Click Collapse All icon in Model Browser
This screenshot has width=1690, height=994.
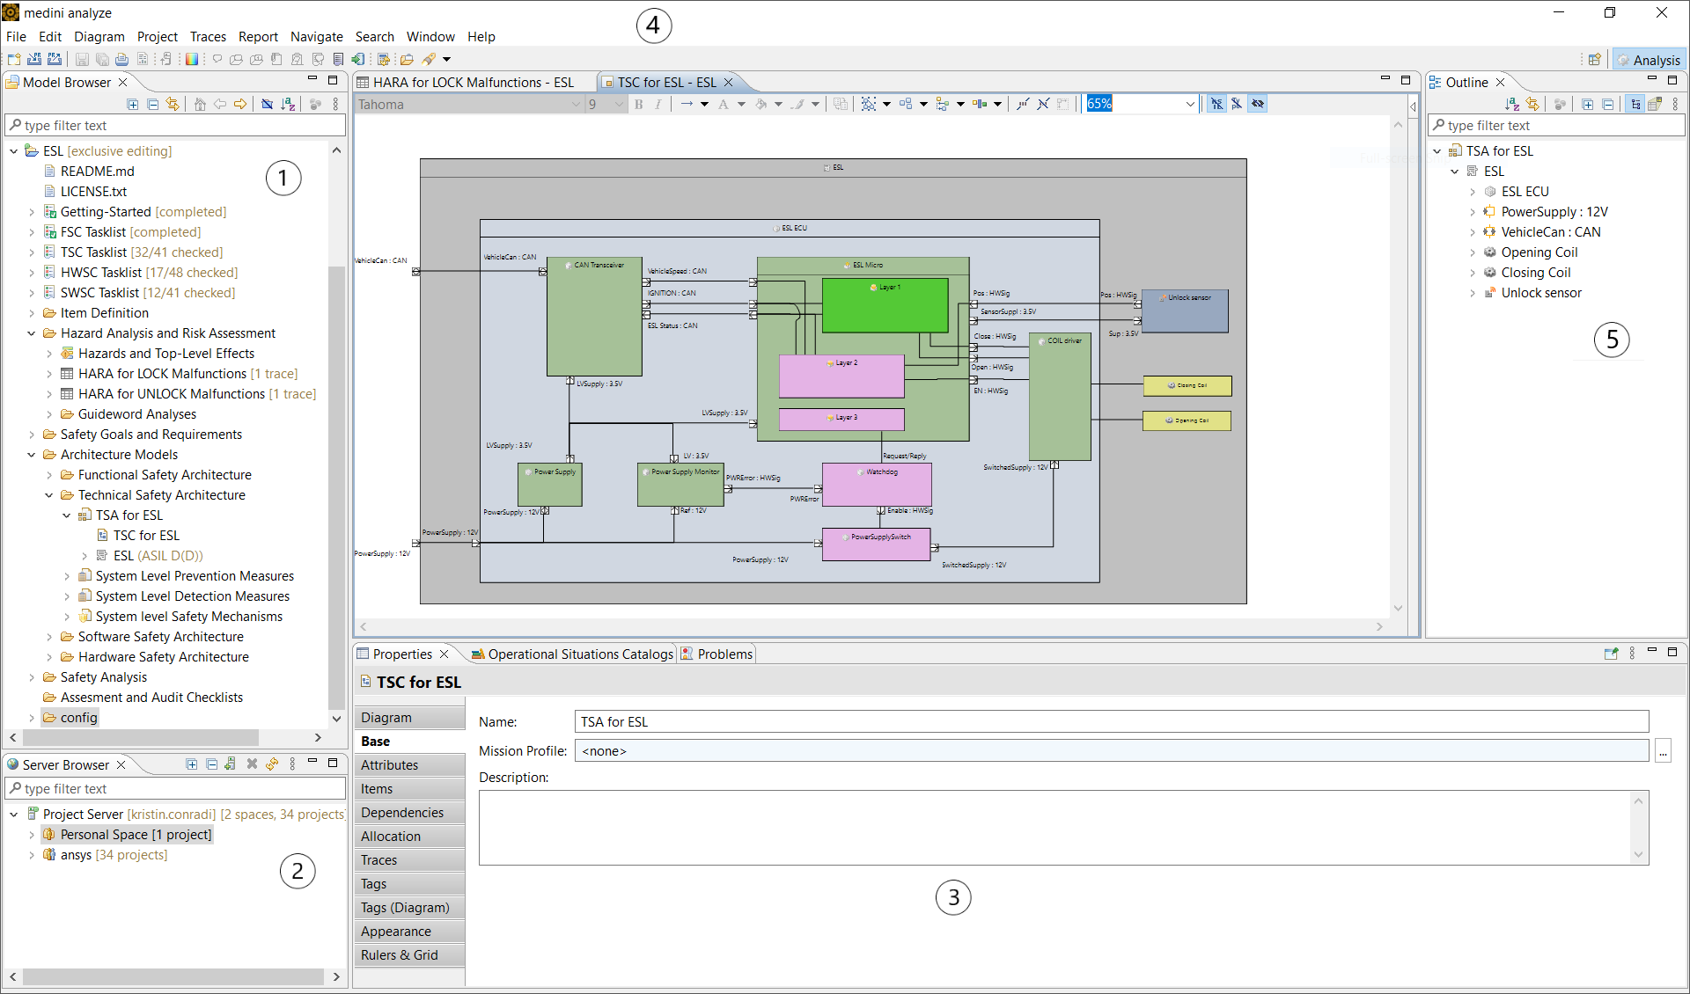pyautogui.click(x=152, y=104)
